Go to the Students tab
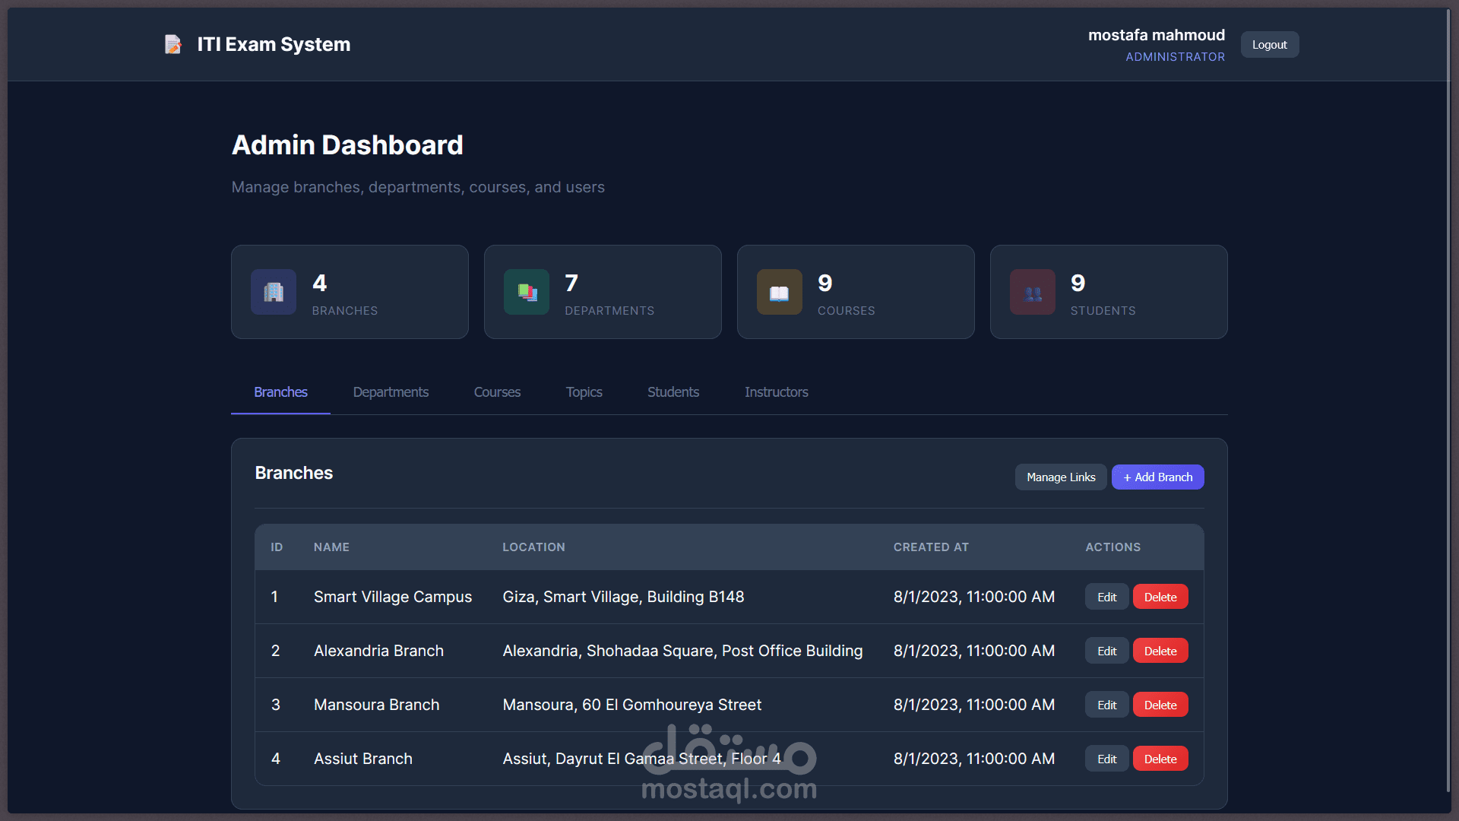1459x821 pixels. pyautogui.click(x=673, y=392)
